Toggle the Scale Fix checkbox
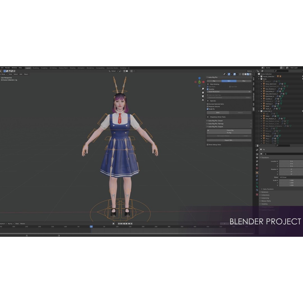303x303 pixels. [208, 109]
